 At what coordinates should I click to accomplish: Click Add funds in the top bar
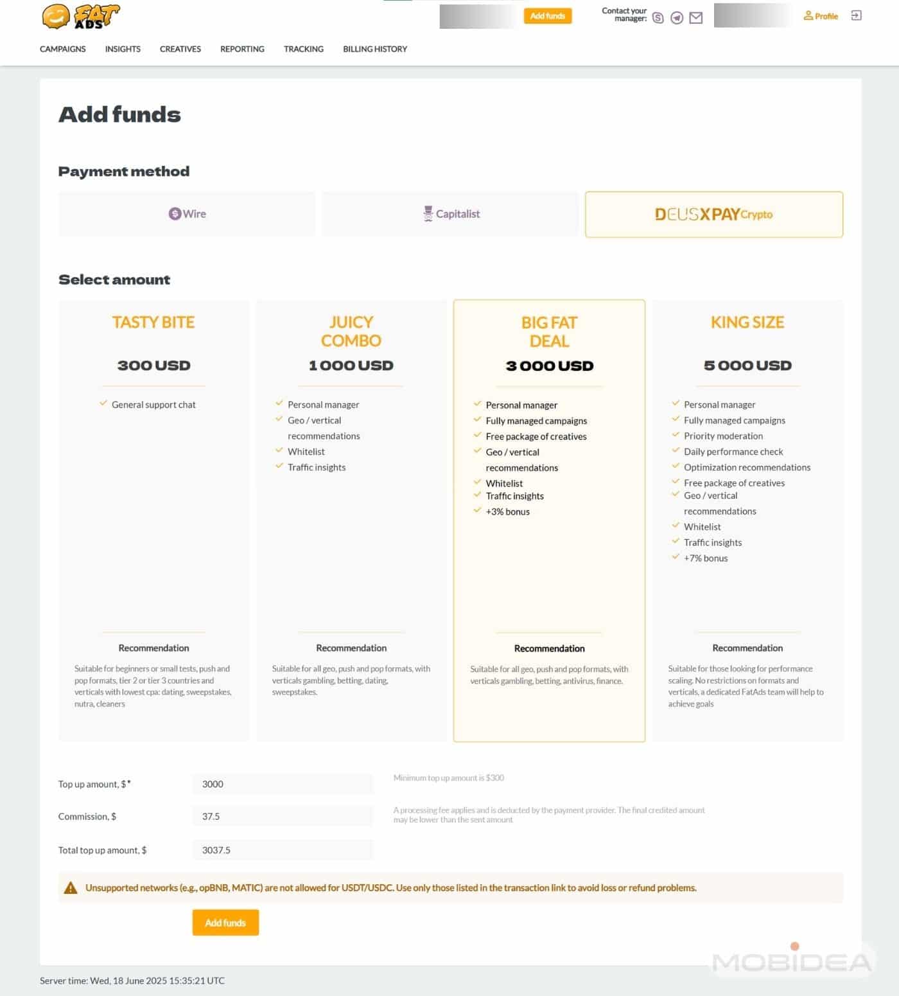tap(547, 15)
